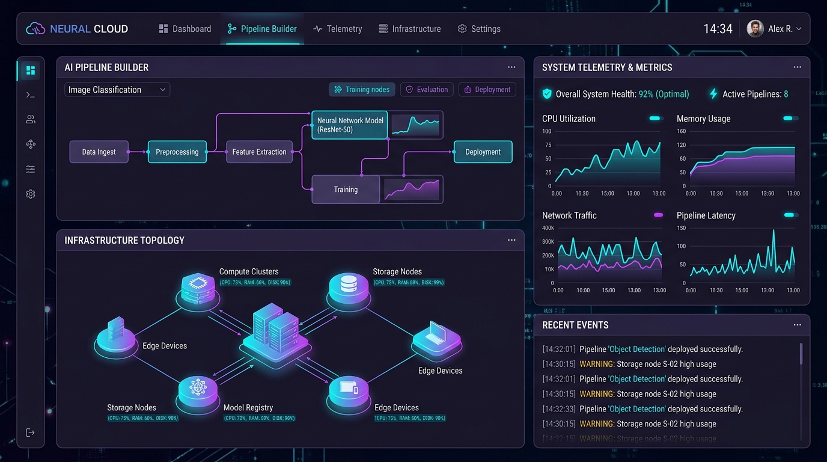
Task: Open the ResNet-50 node mini chart
Action: tap(415, 125)
